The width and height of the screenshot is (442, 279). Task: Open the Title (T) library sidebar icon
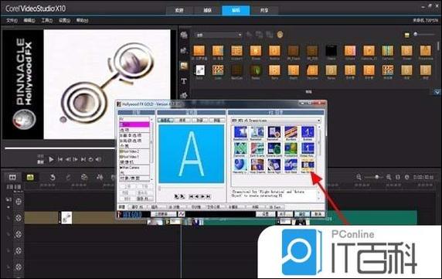point(184,81)
